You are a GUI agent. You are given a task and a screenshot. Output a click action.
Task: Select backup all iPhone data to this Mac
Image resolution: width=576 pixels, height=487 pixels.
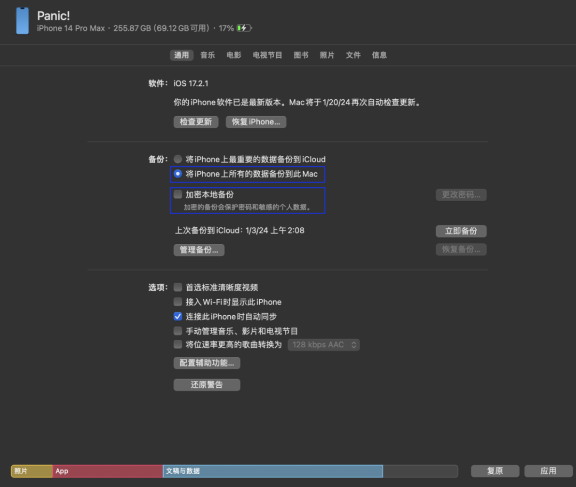pos(178,174)
